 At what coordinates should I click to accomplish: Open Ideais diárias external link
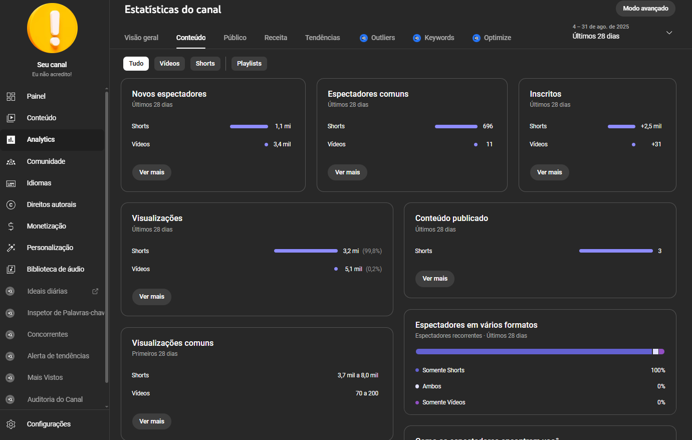point(95,291)
